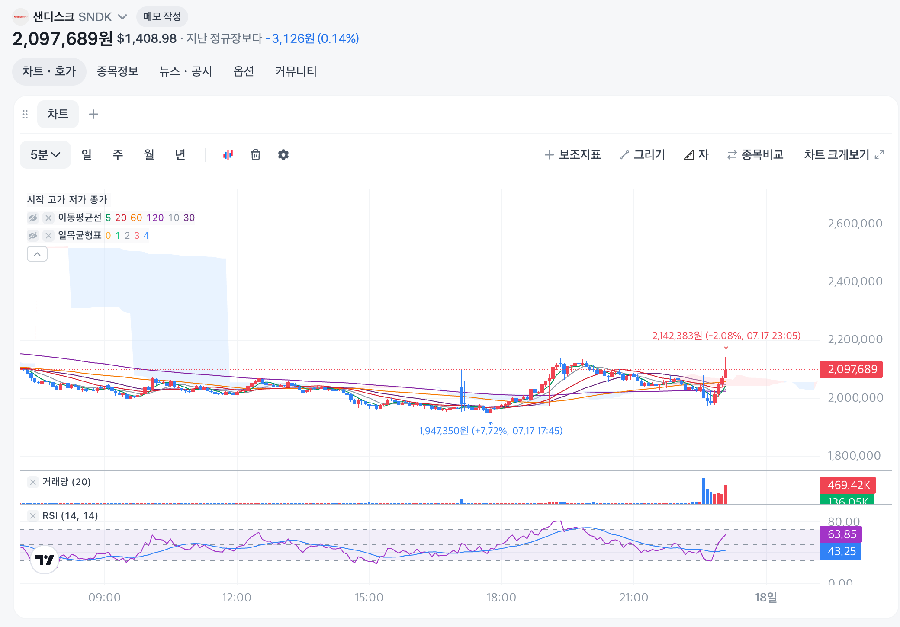This screenshot has width=900, height=627.
Task: Click the 18:00 time axis label
Action: (501, 598)
